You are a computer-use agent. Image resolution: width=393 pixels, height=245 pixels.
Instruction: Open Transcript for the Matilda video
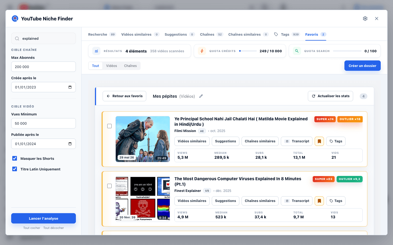click(x=297, y=141)
